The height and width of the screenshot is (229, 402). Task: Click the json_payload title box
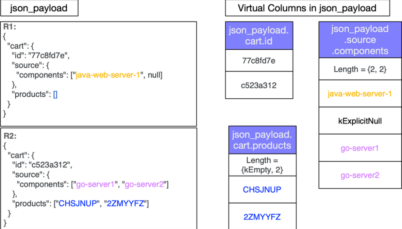39,8
